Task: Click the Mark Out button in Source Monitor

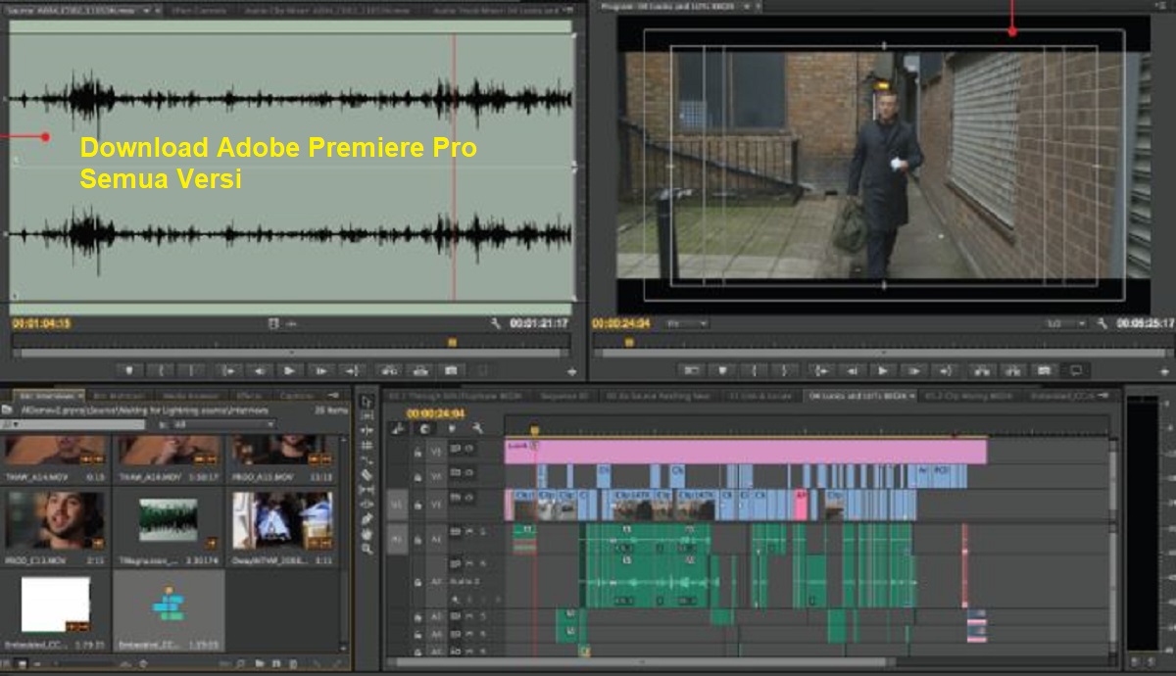Action: (192, 369)
